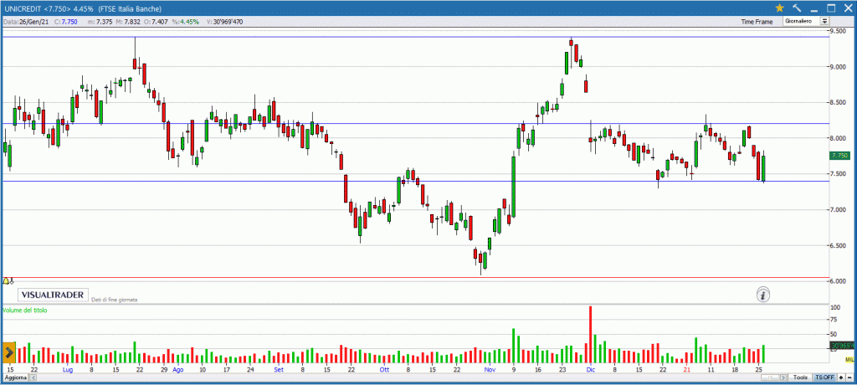Click the 'Dati di fine giornata' text
Viewport: 857px width, 385px height.
click(x=115, y=300)
